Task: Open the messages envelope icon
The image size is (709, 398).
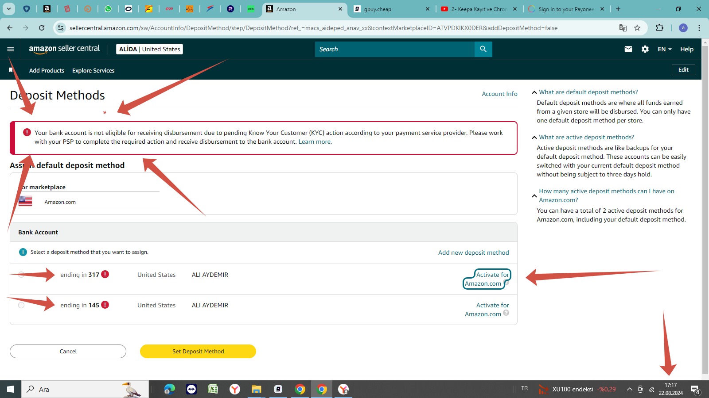Action: (628, 49)
